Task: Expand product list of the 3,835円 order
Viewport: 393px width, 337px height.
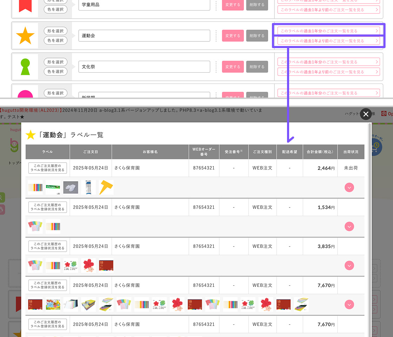Action: pyautogui.click(x=349, y=265)
